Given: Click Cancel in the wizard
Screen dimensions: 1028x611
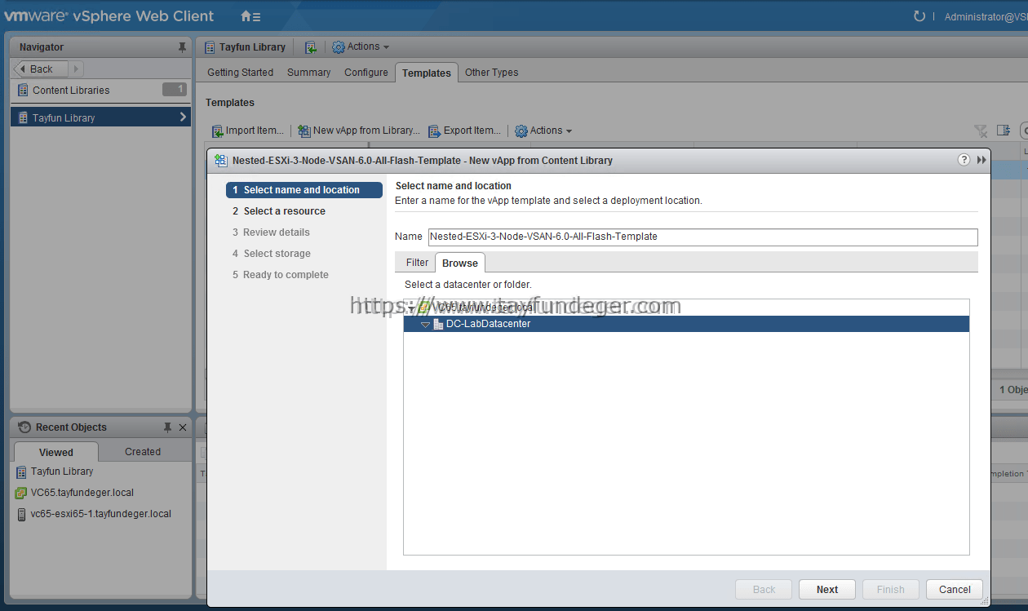Looking at the screenshot, I should pos(955,590).
